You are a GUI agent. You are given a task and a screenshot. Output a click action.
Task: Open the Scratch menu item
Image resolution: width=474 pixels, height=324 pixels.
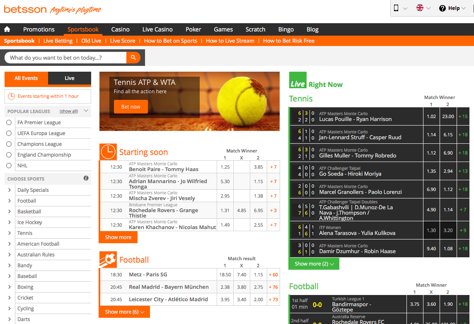click(x=256, y=29)
